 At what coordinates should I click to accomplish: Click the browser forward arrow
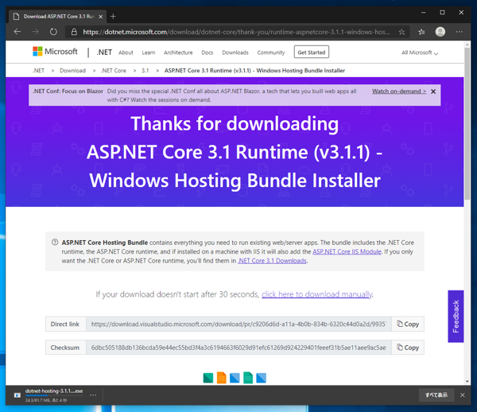point(35,32)
